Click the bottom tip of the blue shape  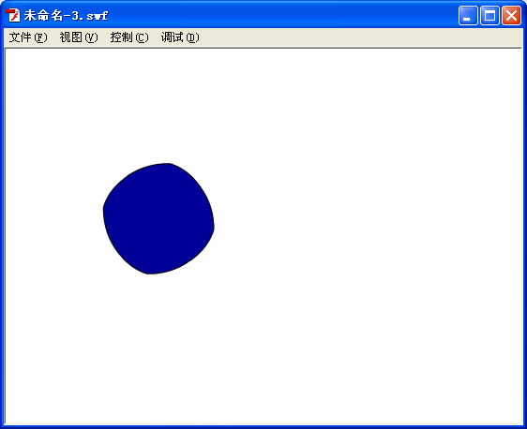pos(148,274)
